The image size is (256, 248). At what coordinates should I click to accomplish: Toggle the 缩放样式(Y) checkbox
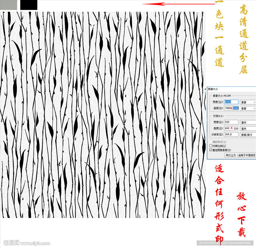pos(211,141)
